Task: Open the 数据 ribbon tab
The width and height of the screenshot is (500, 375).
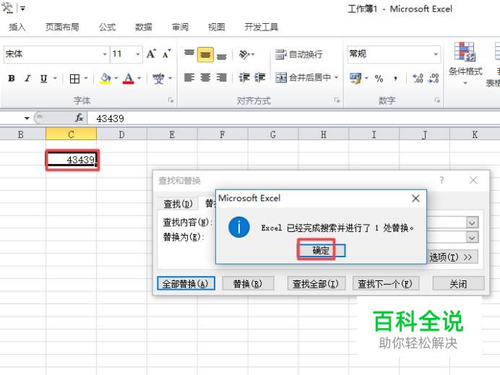Action: pos(144,27)
